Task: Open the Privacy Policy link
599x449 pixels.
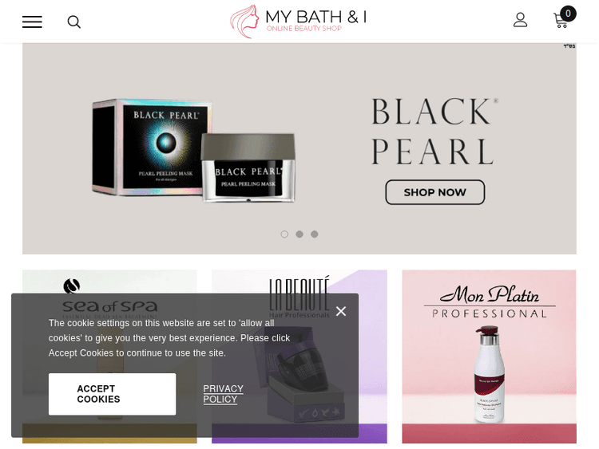Action: click(223, 394)
